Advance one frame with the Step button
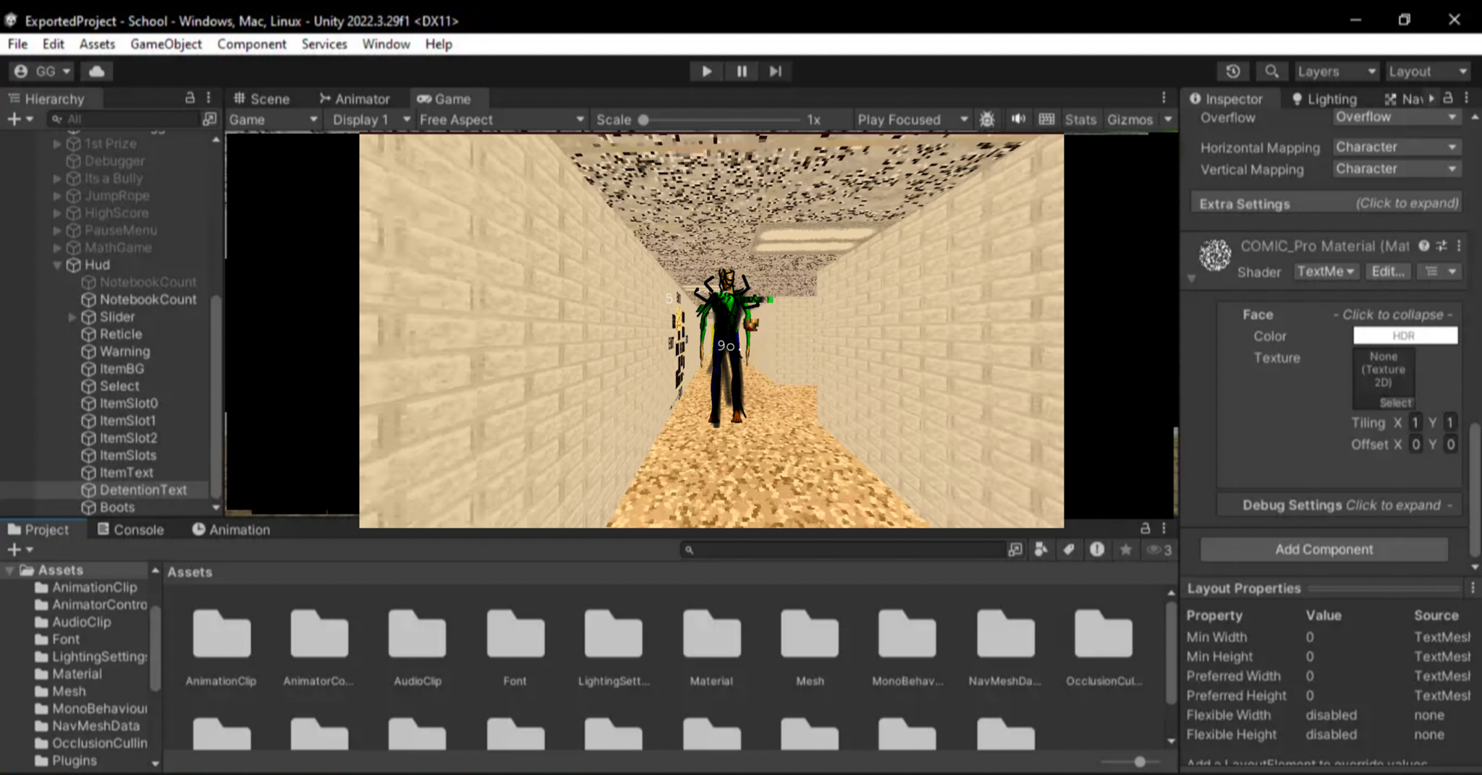This screenshot has width=1482, height=775. tap(776, 72)
